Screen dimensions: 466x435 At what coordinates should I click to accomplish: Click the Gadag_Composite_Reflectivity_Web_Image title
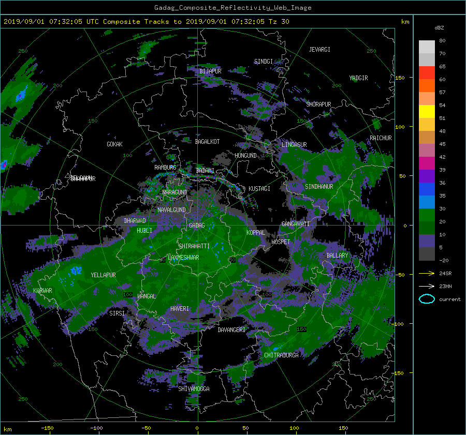pyautogui.click(x=232, y=8)
